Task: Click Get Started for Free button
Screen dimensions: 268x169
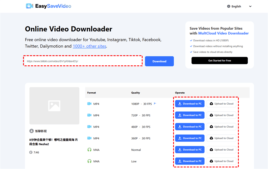Action: click(x=219, y=60)
